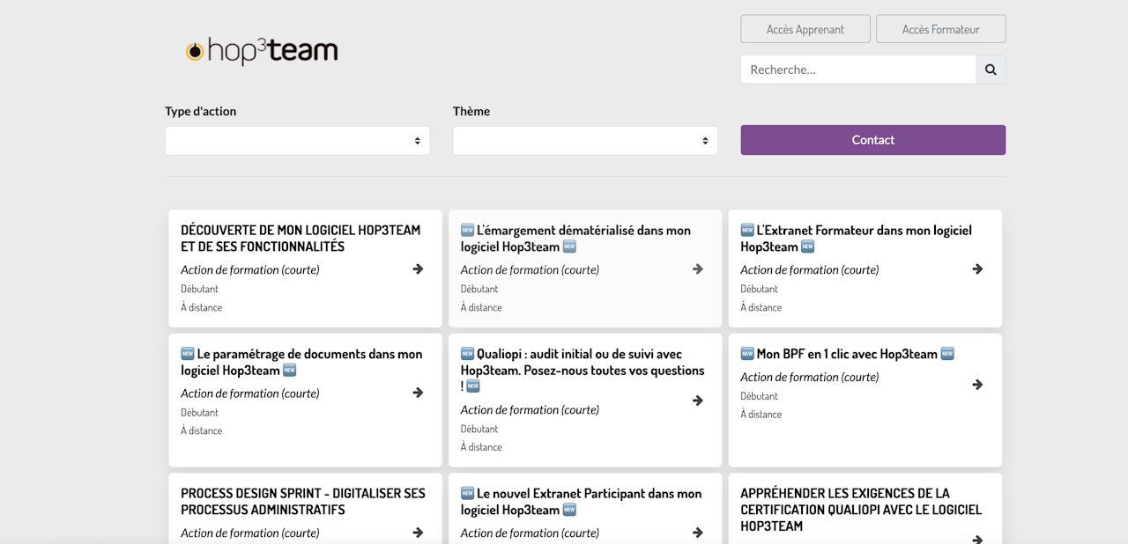This screenshot has width=1128, height=544.
Task: Click Action de formation text in Extranet Formateur card
Action: click(810, 270)
